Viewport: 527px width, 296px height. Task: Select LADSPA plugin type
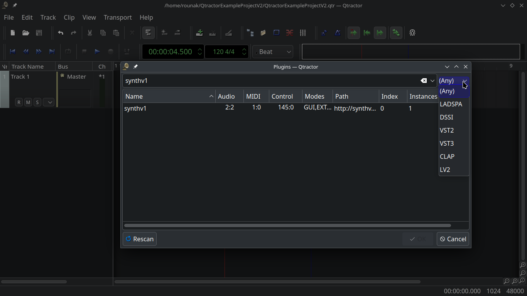[x=454, y=104]
